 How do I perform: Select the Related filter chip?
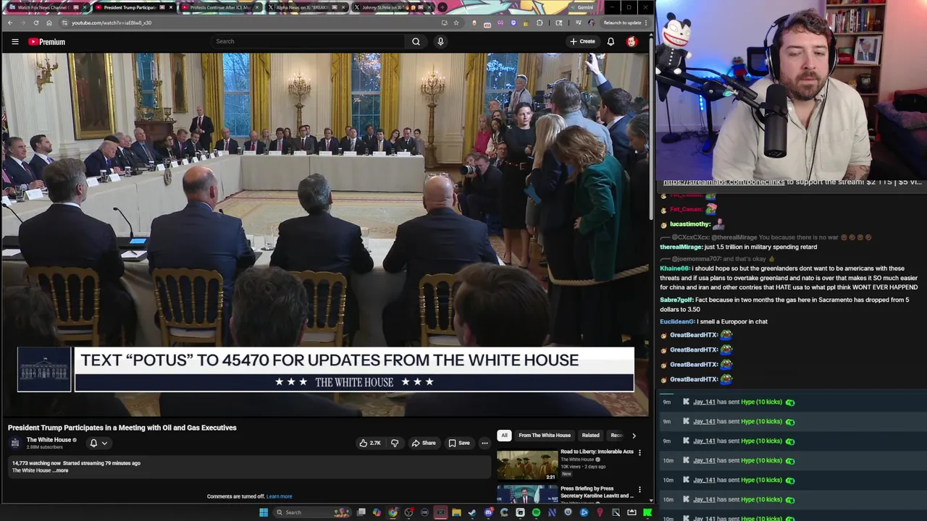point(590,435)
